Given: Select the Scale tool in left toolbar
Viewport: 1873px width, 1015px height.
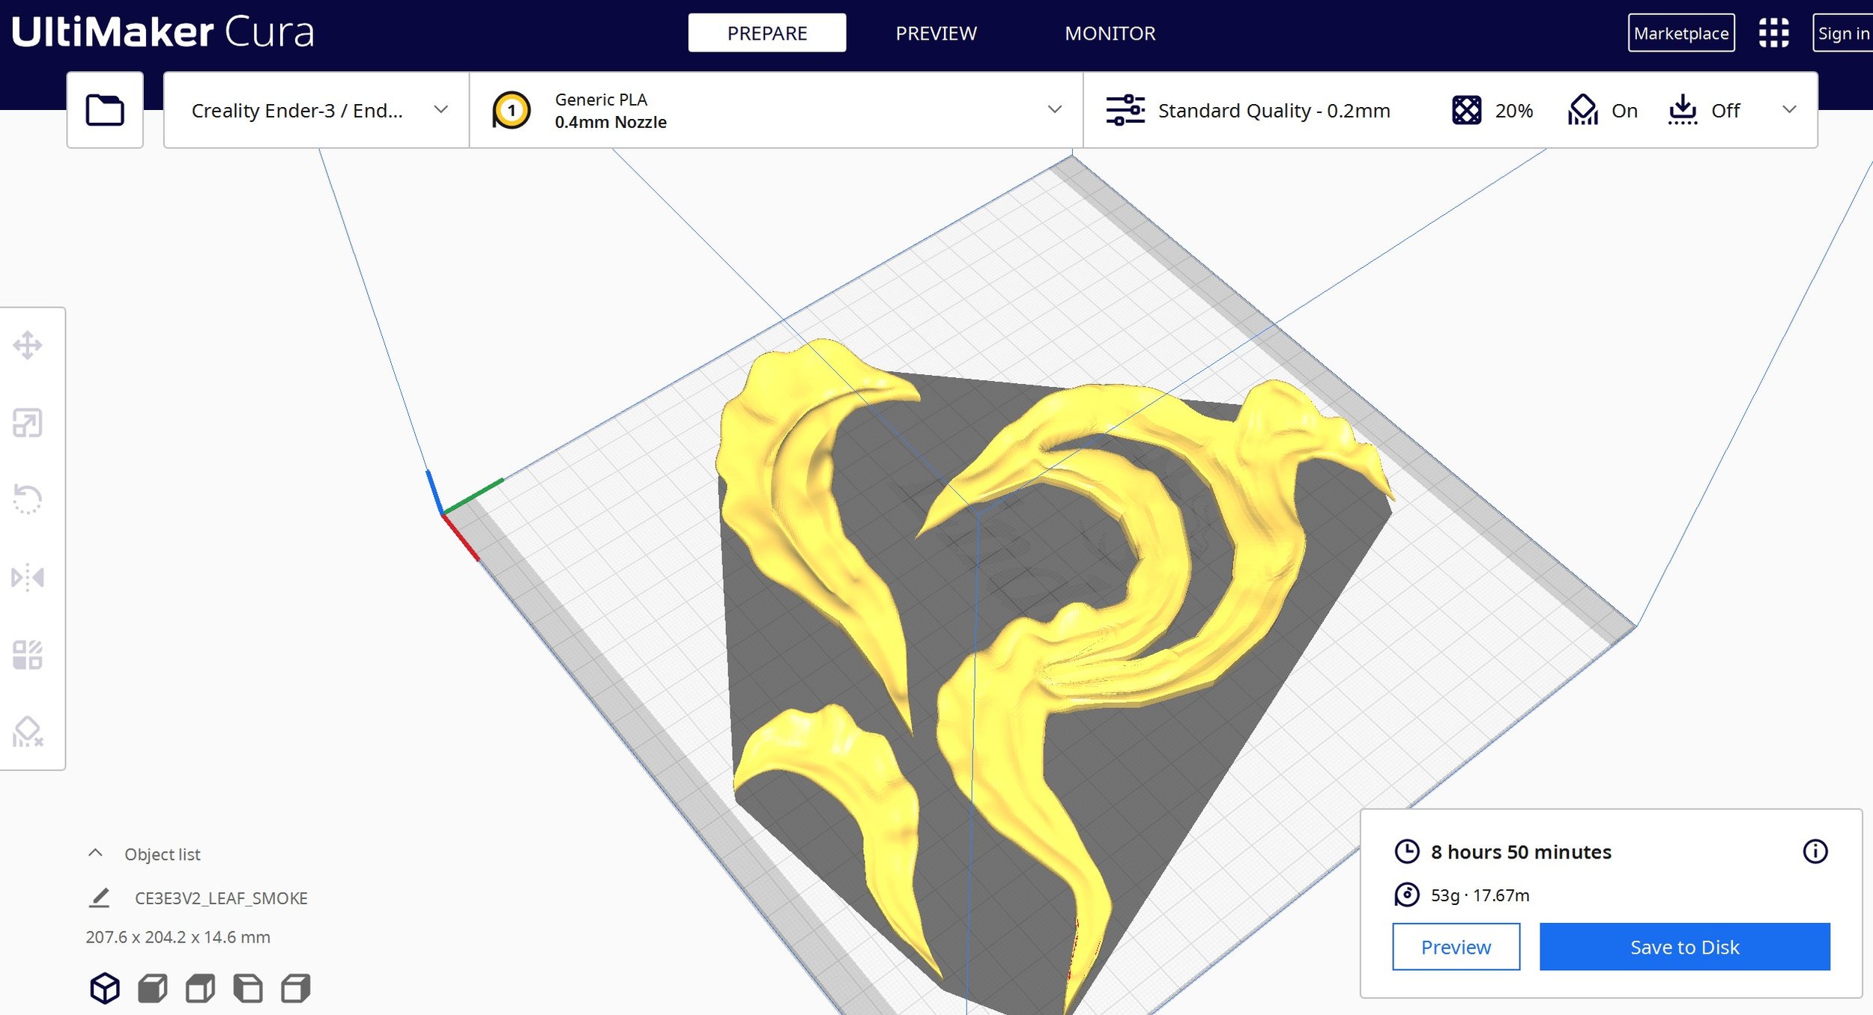Looking at the screenshot, I should 28,423.
